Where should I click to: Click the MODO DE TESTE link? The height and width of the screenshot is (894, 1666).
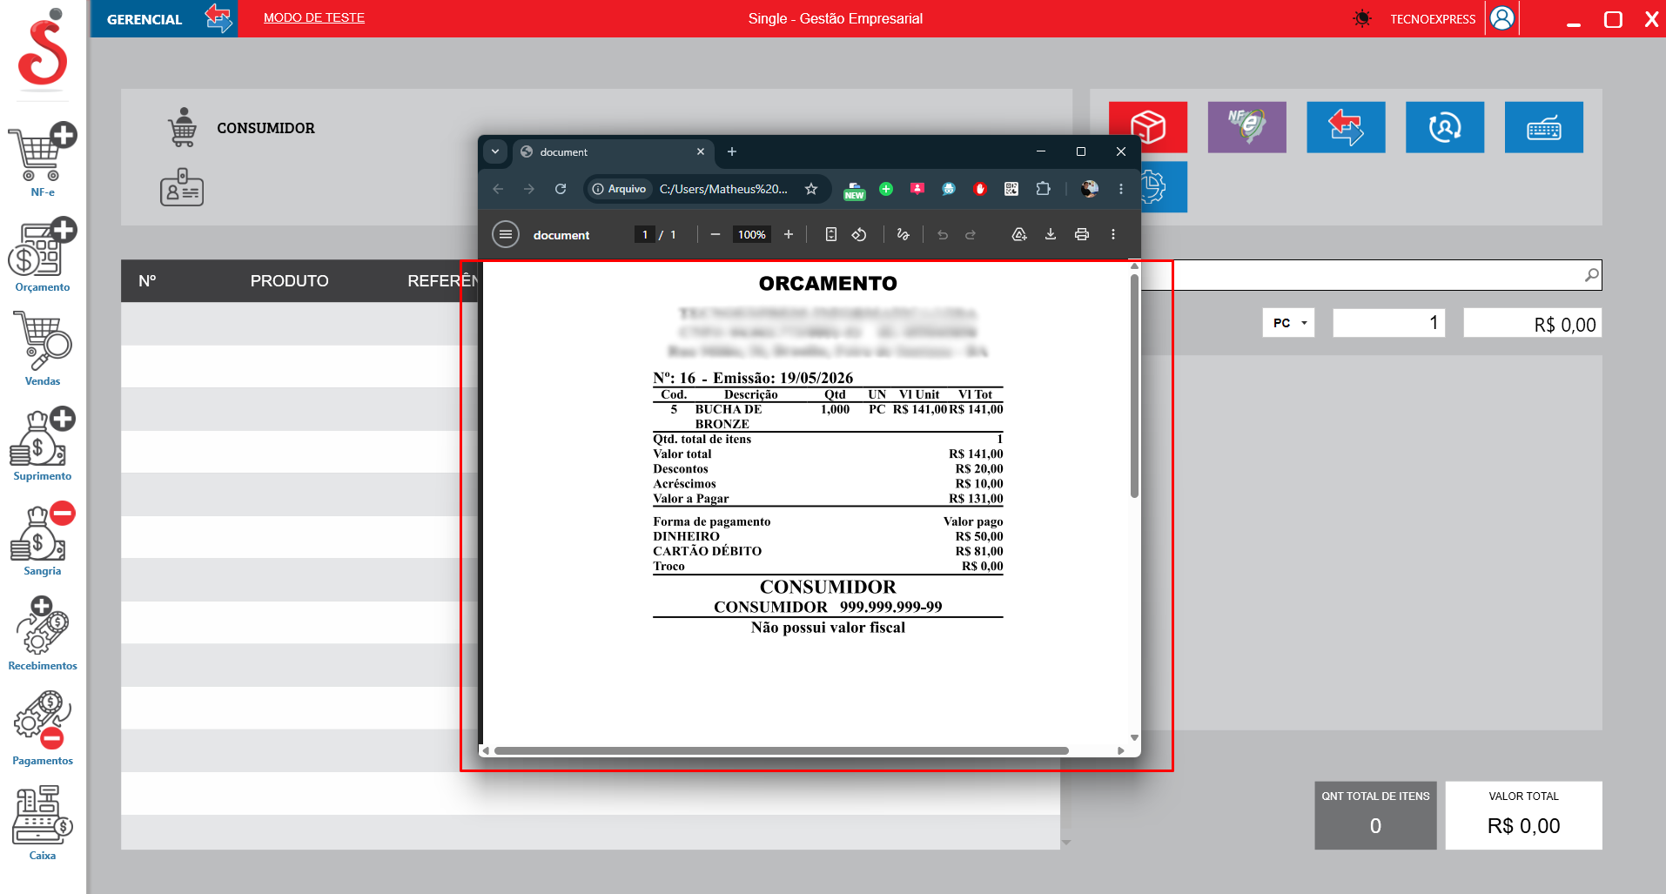click(x=314, y=17)
